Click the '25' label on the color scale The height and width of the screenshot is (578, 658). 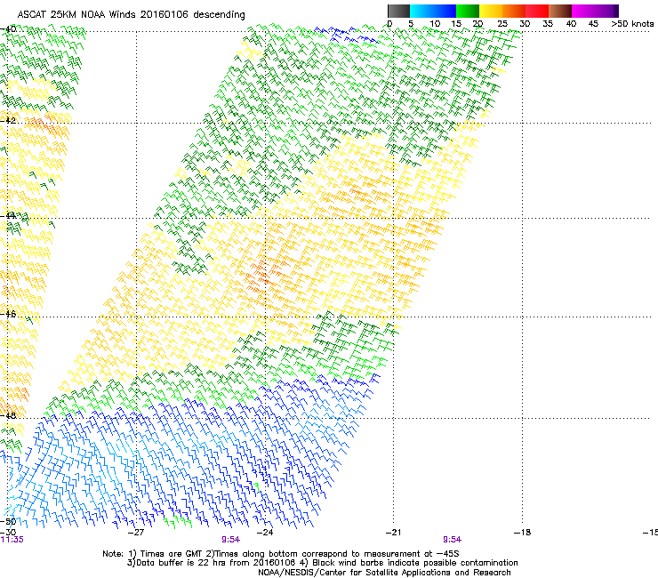[x=502, y=23]
